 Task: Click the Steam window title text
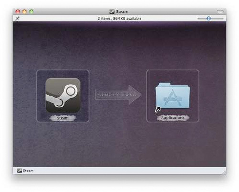(122, 12)
